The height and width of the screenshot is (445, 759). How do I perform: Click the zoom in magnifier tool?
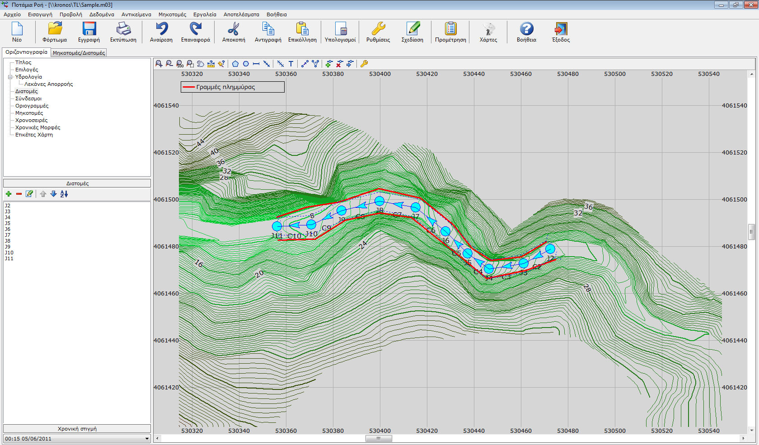pos(159,64)
